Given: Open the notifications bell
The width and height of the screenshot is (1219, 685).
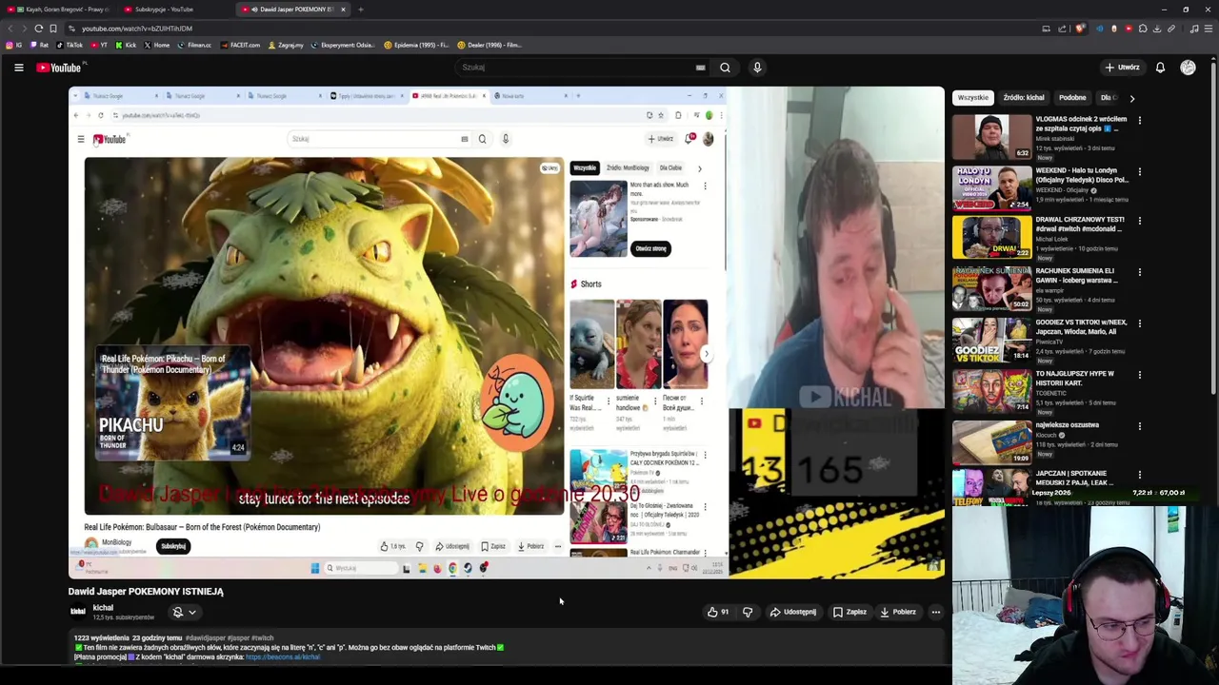Looking at the screenshot, I should tap(1160, 68).
